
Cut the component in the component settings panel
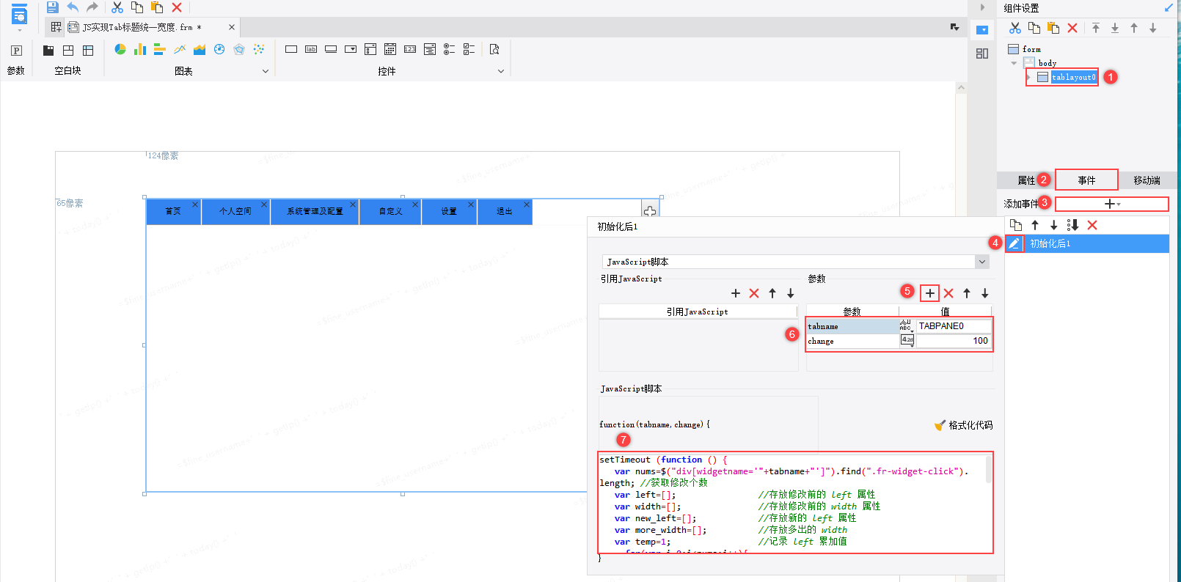point(1015,28)
